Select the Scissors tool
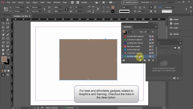Screen dimensions: 193x109 tap(3, 42)
